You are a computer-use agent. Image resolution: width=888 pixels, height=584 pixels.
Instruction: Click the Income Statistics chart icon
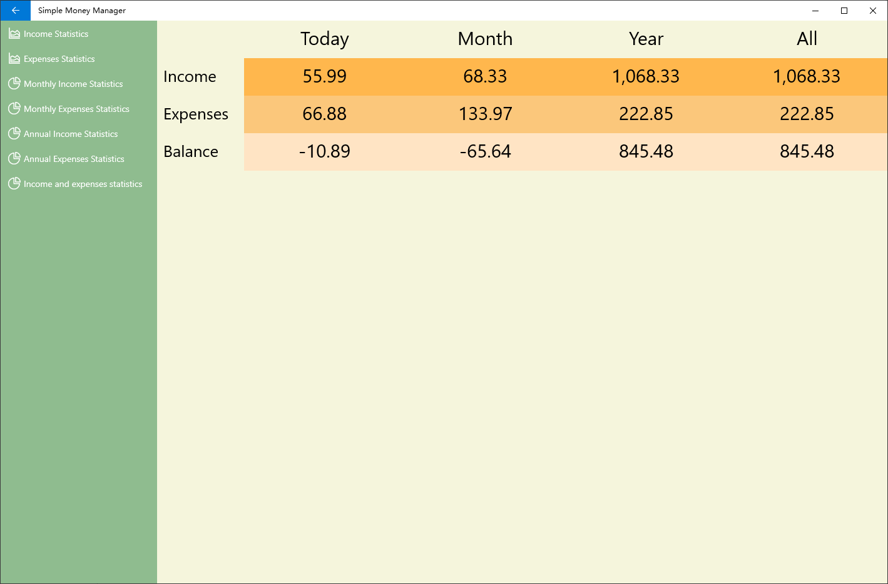point(14,34)
